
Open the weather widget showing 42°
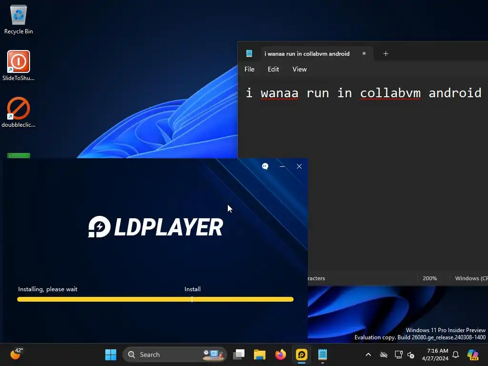coord(16,354)
